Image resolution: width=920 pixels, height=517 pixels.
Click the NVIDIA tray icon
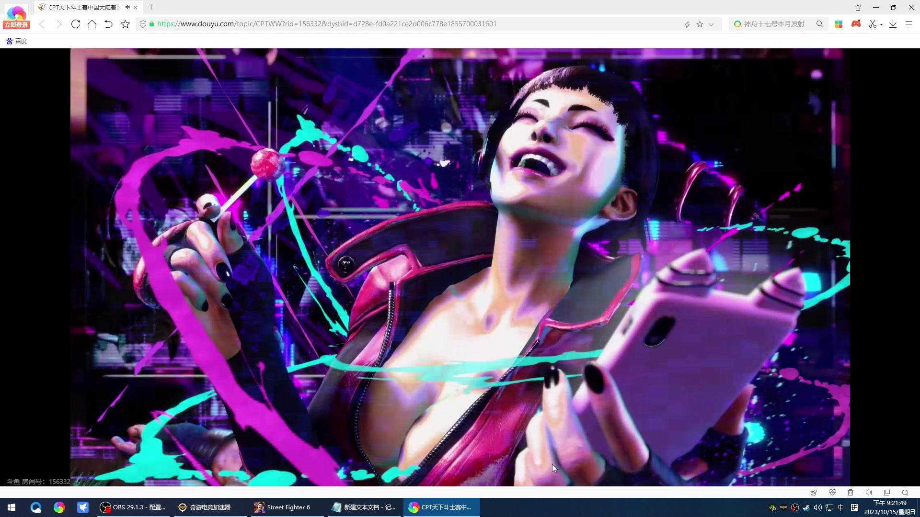[772, 508]
